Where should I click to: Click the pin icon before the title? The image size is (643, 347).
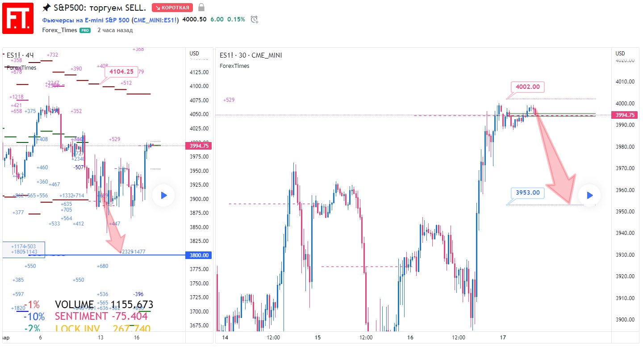(x=46, y=8)
